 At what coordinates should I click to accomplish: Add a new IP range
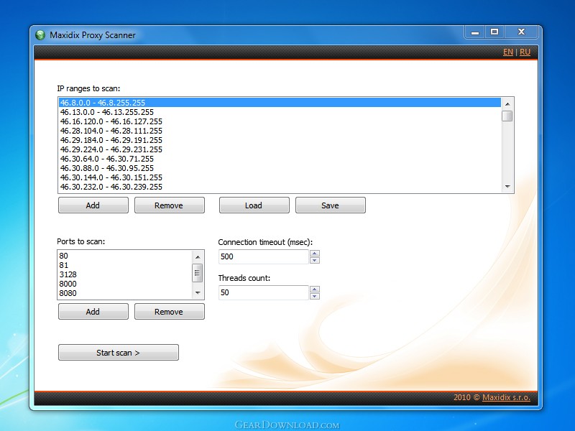pyautogui.click(x=93, y=205)
